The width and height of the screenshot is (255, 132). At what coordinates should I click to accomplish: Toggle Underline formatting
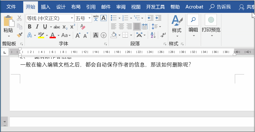[x=45, y=27]
